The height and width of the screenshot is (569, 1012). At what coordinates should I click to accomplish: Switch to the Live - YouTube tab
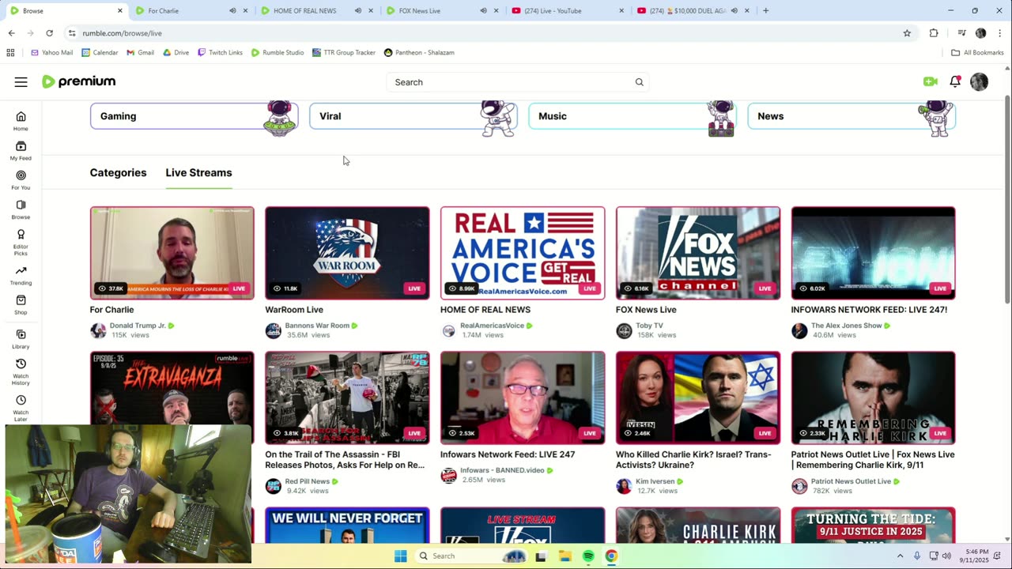(568, 11)
